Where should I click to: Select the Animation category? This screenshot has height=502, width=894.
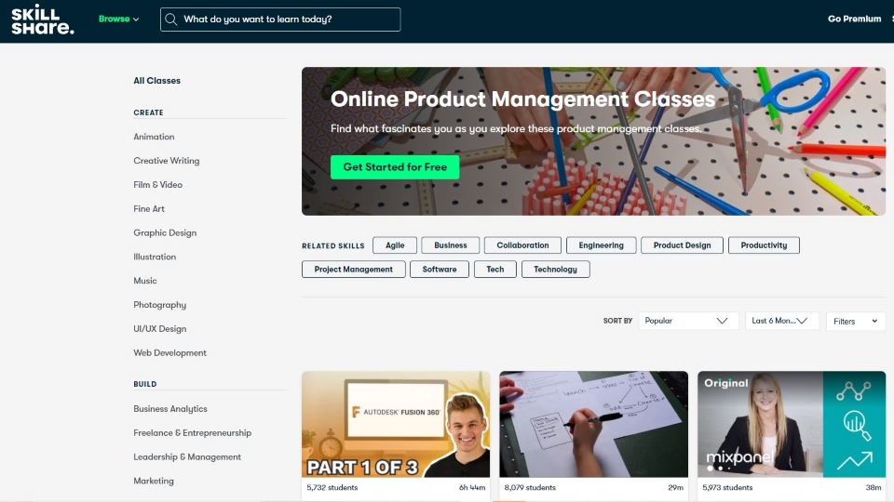point(154,137)
